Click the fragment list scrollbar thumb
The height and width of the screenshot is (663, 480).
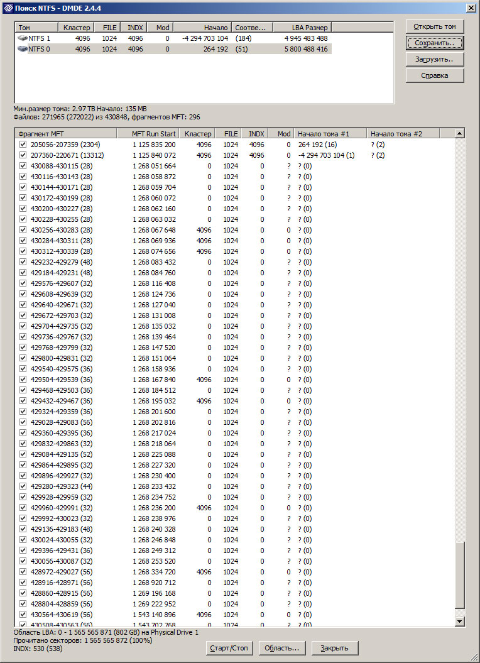[460, 576]
